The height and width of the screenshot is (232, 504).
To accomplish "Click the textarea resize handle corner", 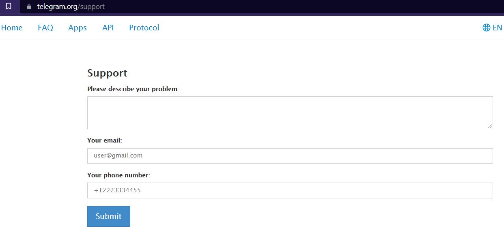I will tap(490, 126).
